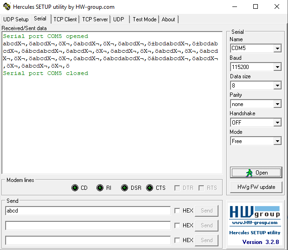Screen dimensions: 288x250
Task: Click the CD modem line indicator
Action: [75, 188]
